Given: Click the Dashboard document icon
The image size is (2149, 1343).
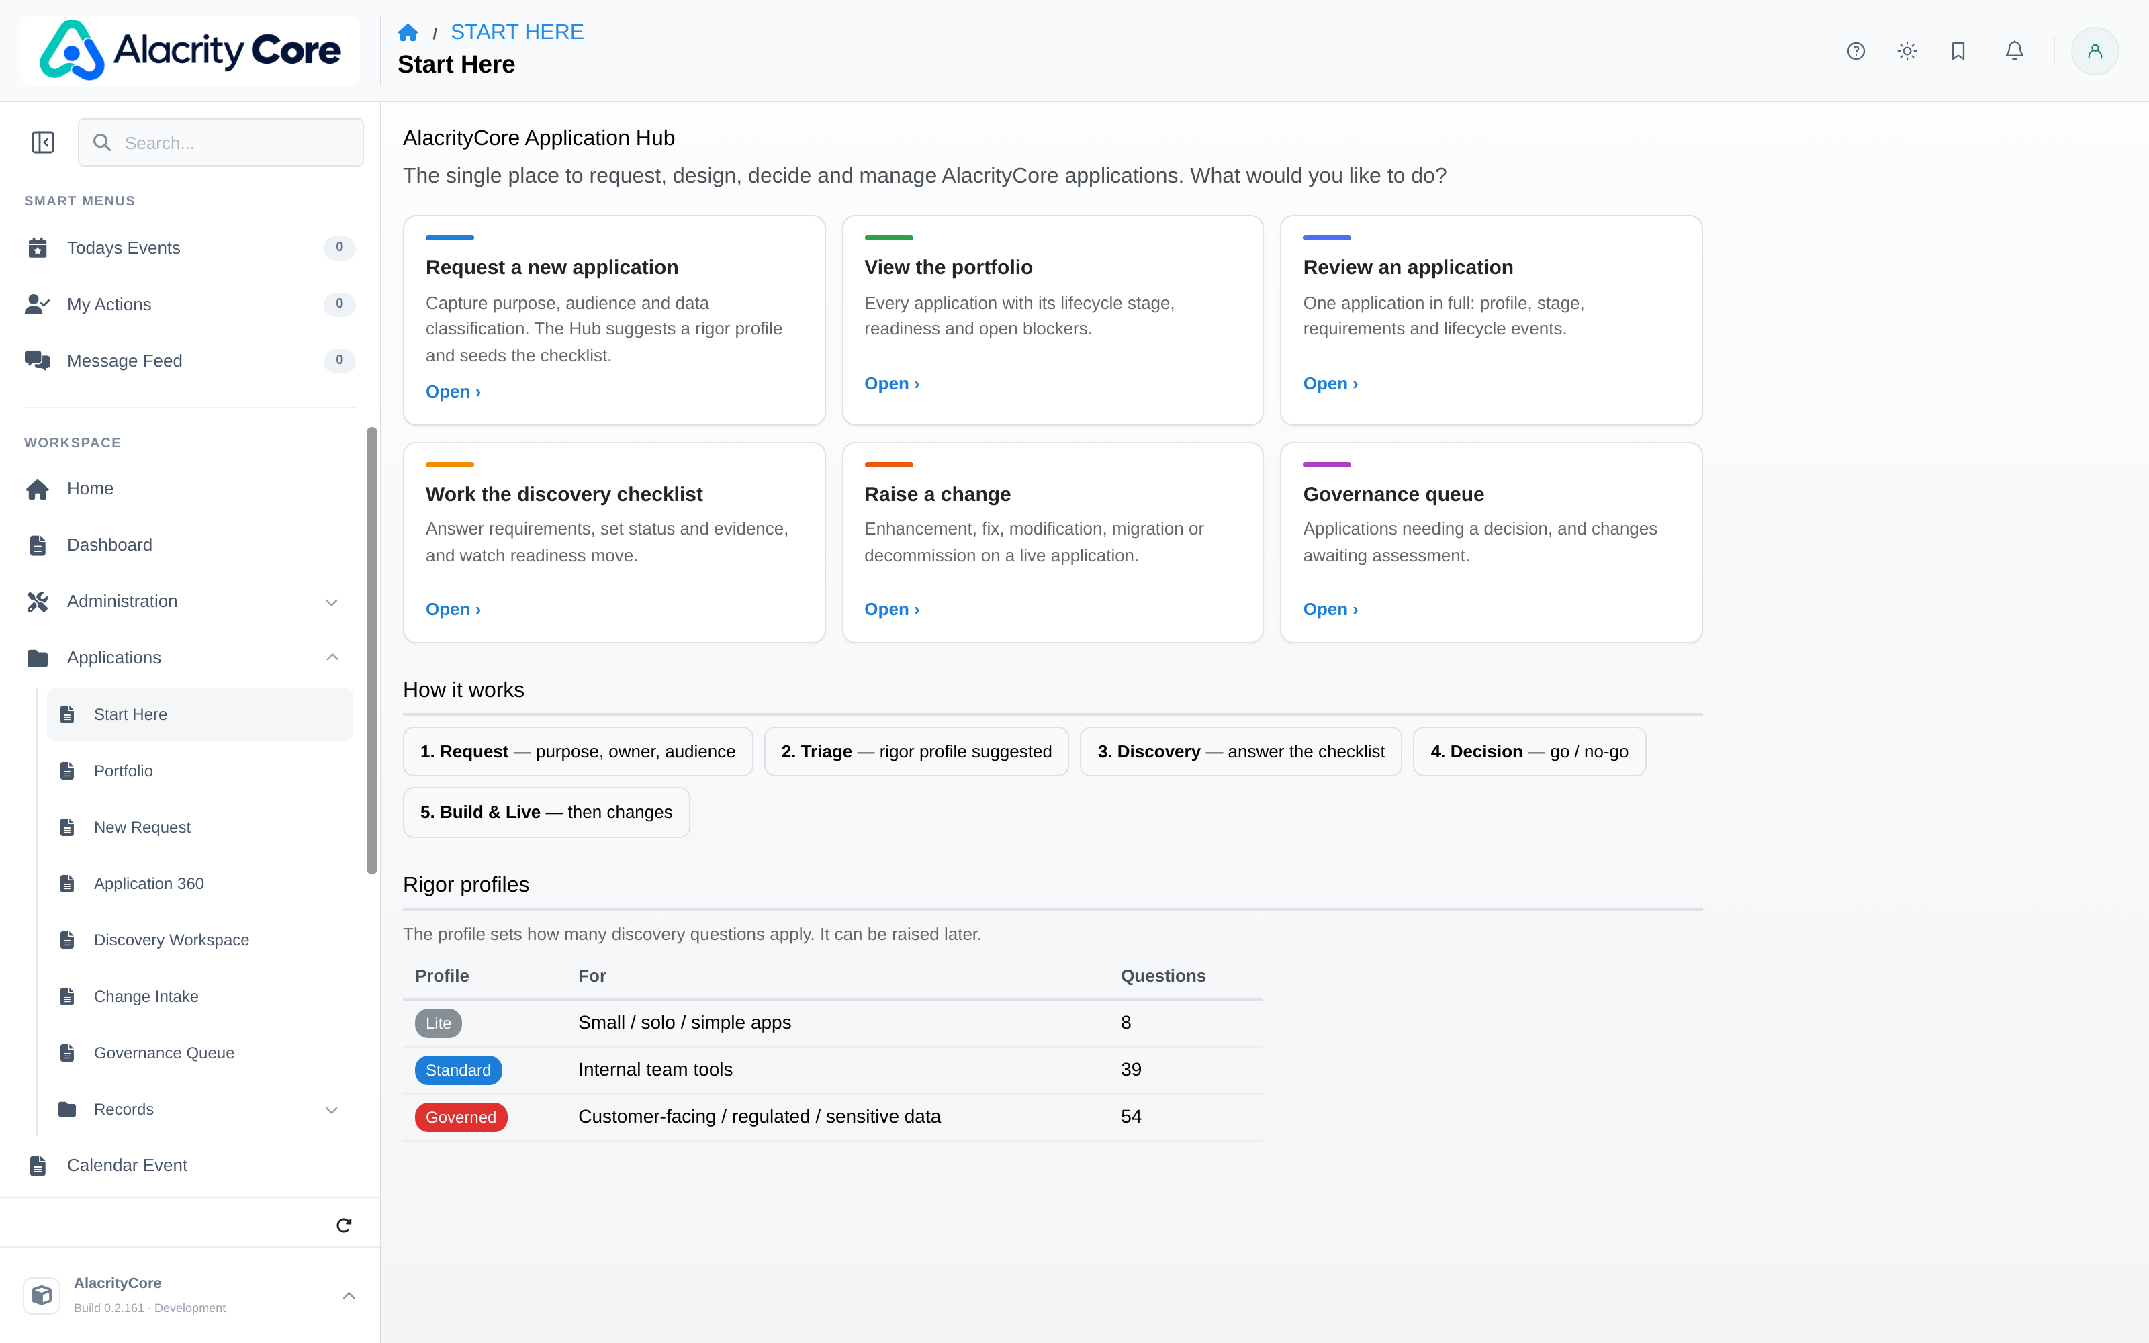Looking at the screenshot, I should [38, 545].
